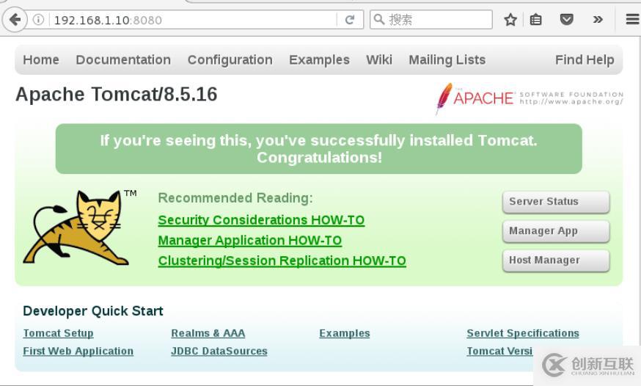Screen dimensions: 641x386
Task: Click the Recommended Reading: label
Action: tap(235, 198)
